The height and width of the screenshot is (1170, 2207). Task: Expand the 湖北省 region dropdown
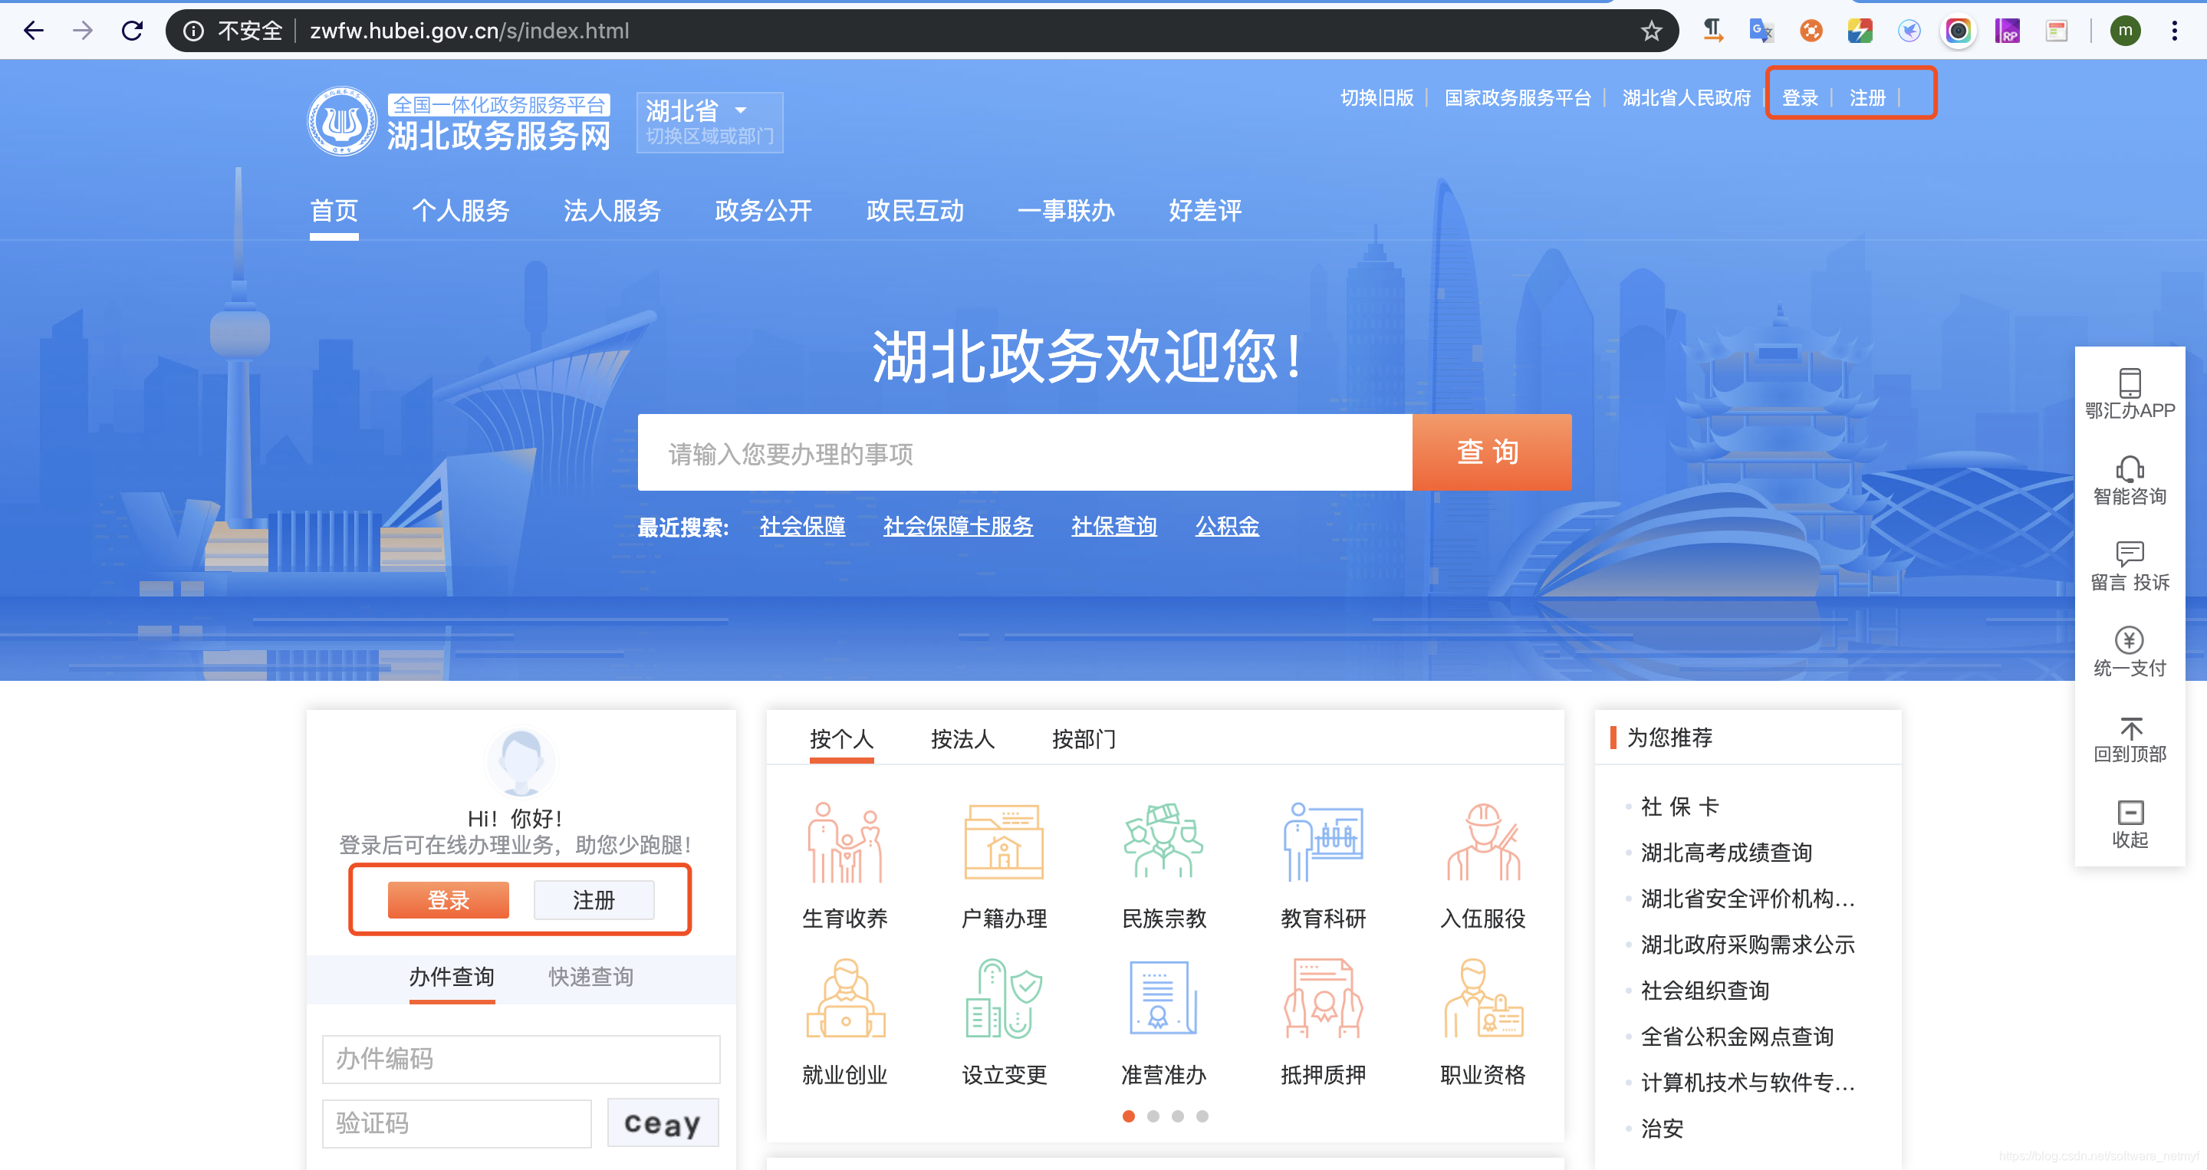(741, 110)
